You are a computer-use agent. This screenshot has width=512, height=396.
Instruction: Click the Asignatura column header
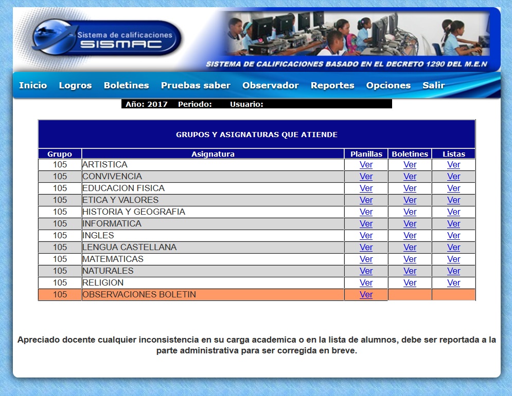213,154
